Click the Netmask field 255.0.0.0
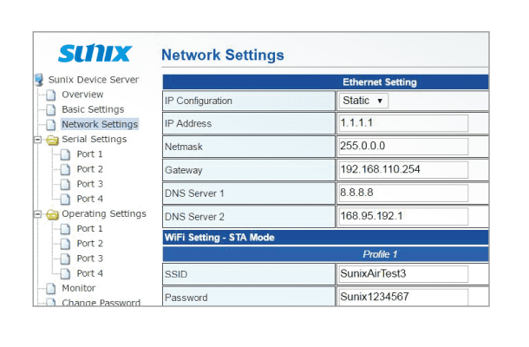 point(403,147)
